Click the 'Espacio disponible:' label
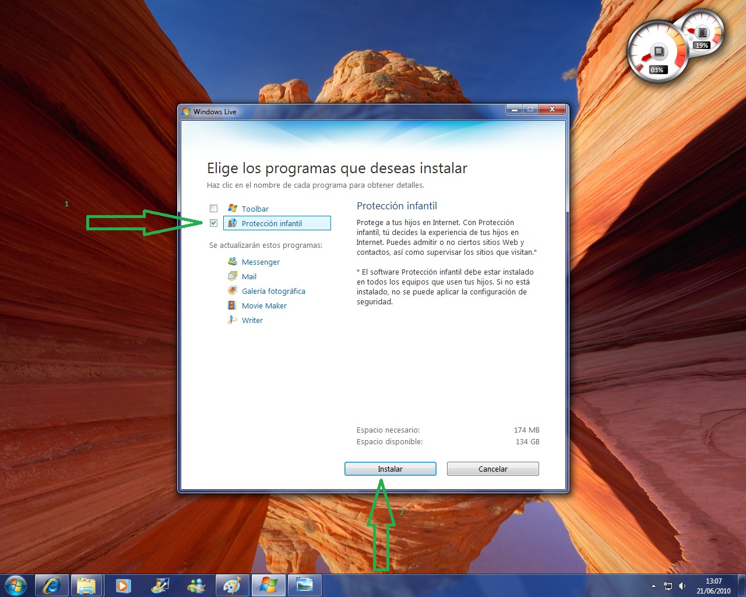 [390, 441]
